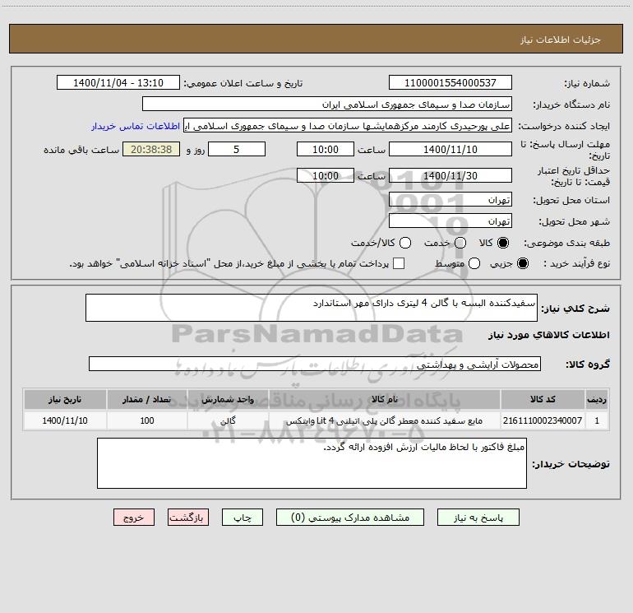633x613 pixels.
Task: Click the گروه کالا field محصولات آرایشی و بهداشتی
Action: 315,364
